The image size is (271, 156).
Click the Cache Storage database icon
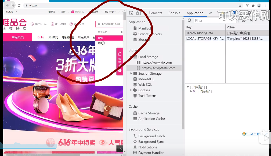135,113
